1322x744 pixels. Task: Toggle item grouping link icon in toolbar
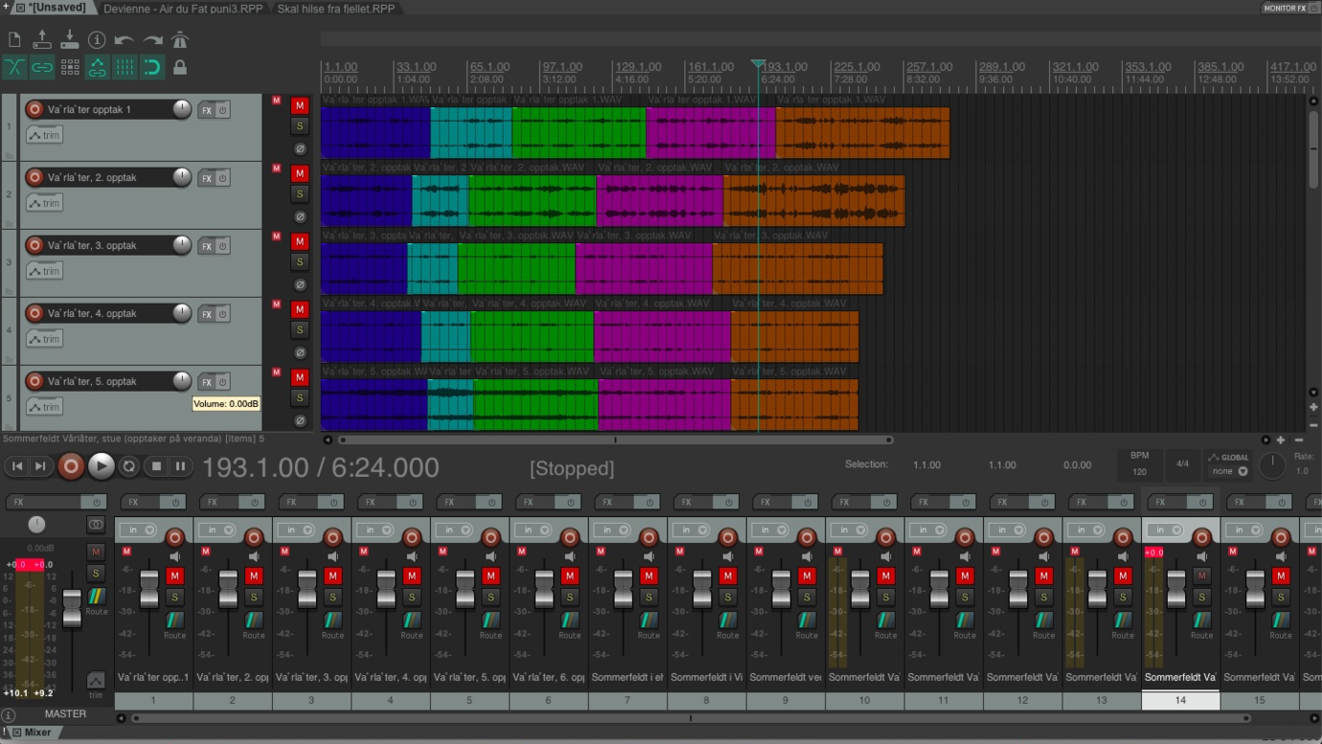(x=42, y=68)
